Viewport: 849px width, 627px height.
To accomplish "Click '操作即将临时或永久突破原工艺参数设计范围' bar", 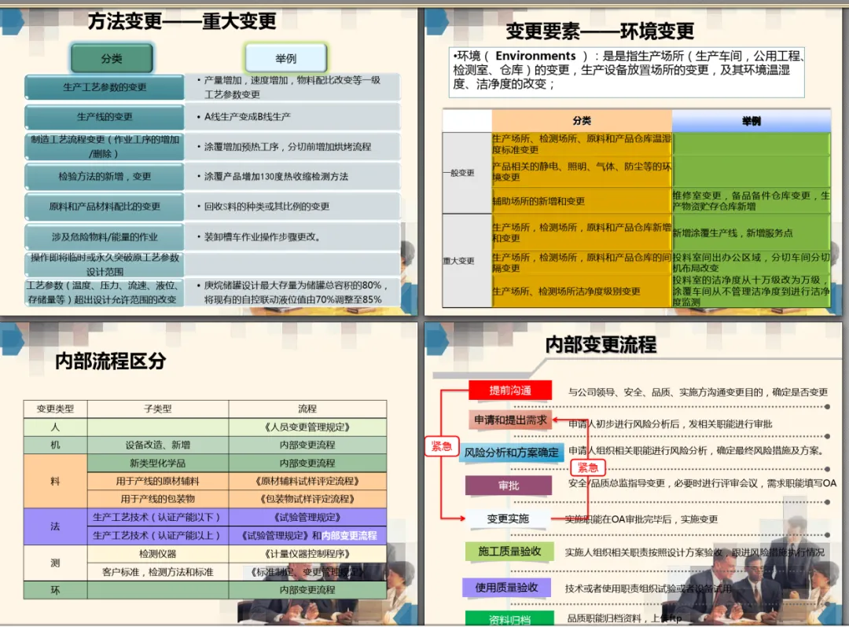I will click(105, 264).
